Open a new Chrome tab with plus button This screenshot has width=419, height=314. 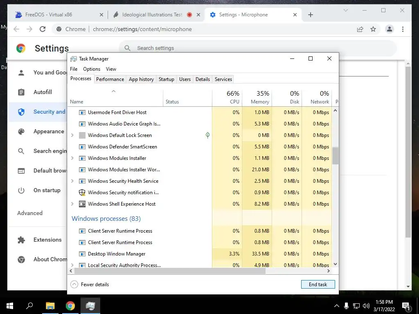click(x=310, y=15)
